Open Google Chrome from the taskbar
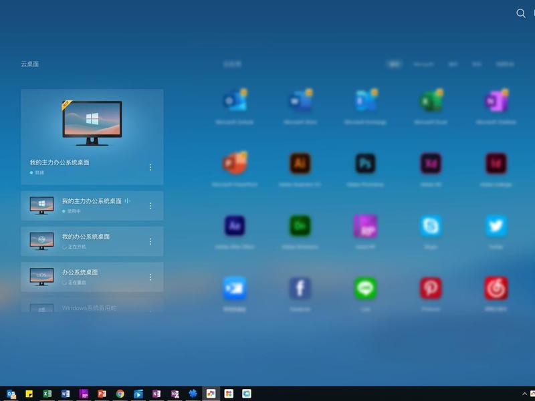The width and height of the screenshot is (535, 401). [x=120, y=394]
